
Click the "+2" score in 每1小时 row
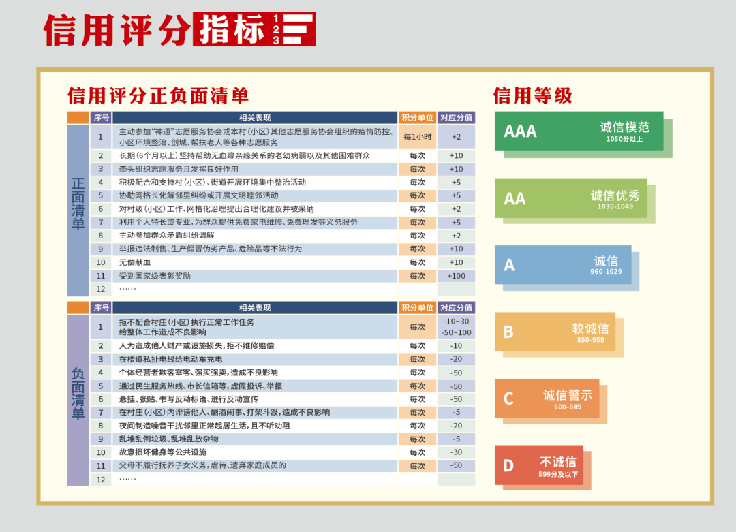click(x=456, y=137)
